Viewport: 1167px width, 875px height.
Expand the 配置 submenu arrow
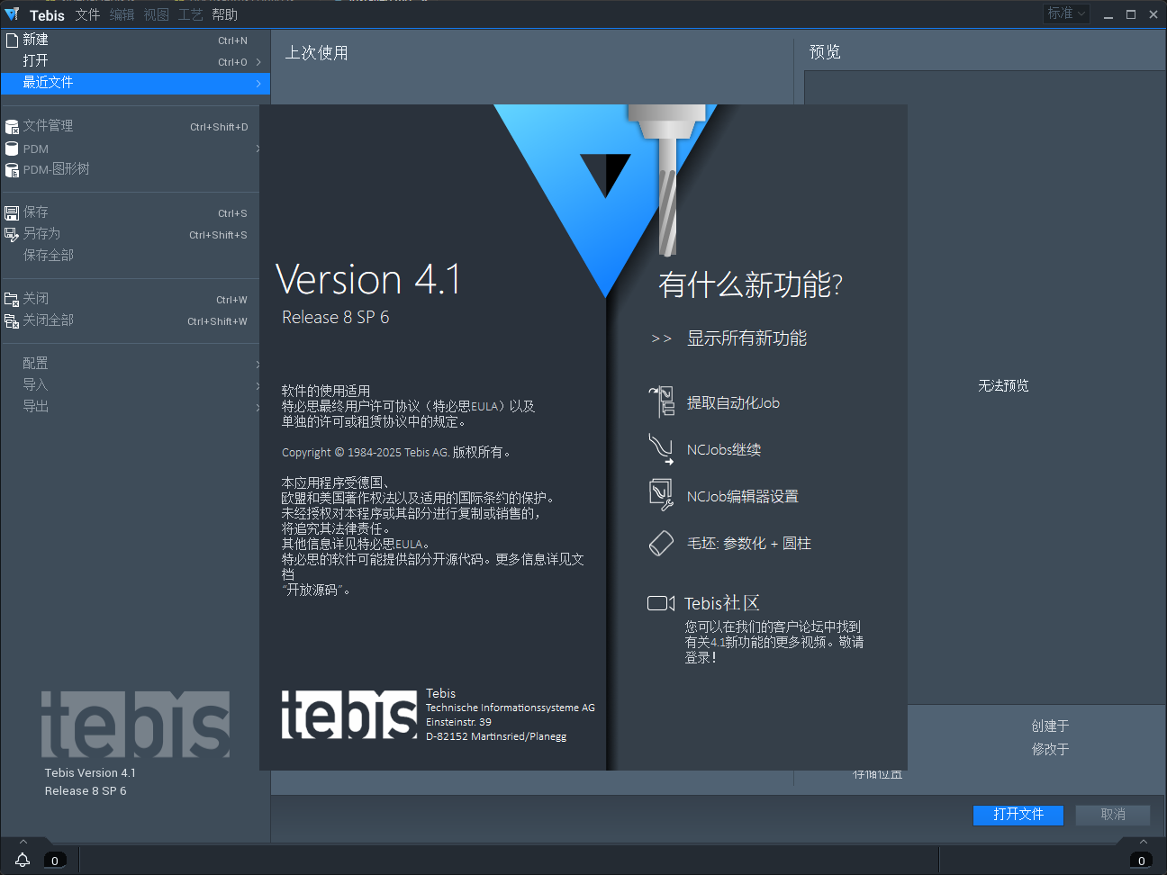[258, 365]
